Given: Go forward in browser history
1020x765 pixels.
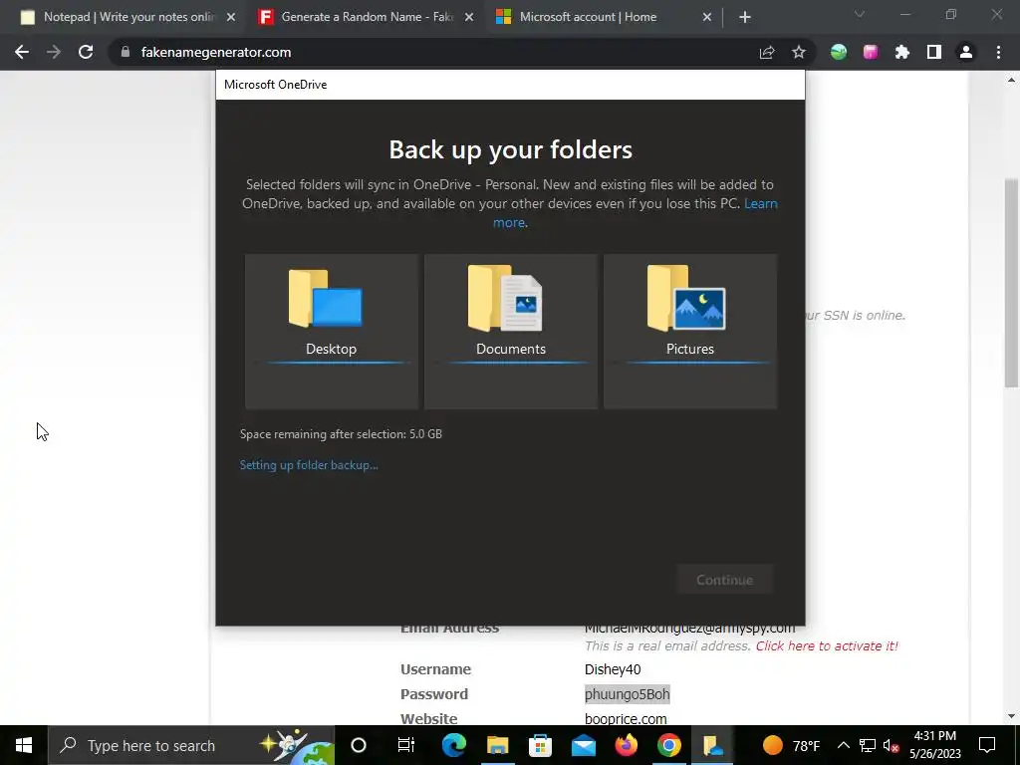Looking at the screenshot, I should point(54,52).
